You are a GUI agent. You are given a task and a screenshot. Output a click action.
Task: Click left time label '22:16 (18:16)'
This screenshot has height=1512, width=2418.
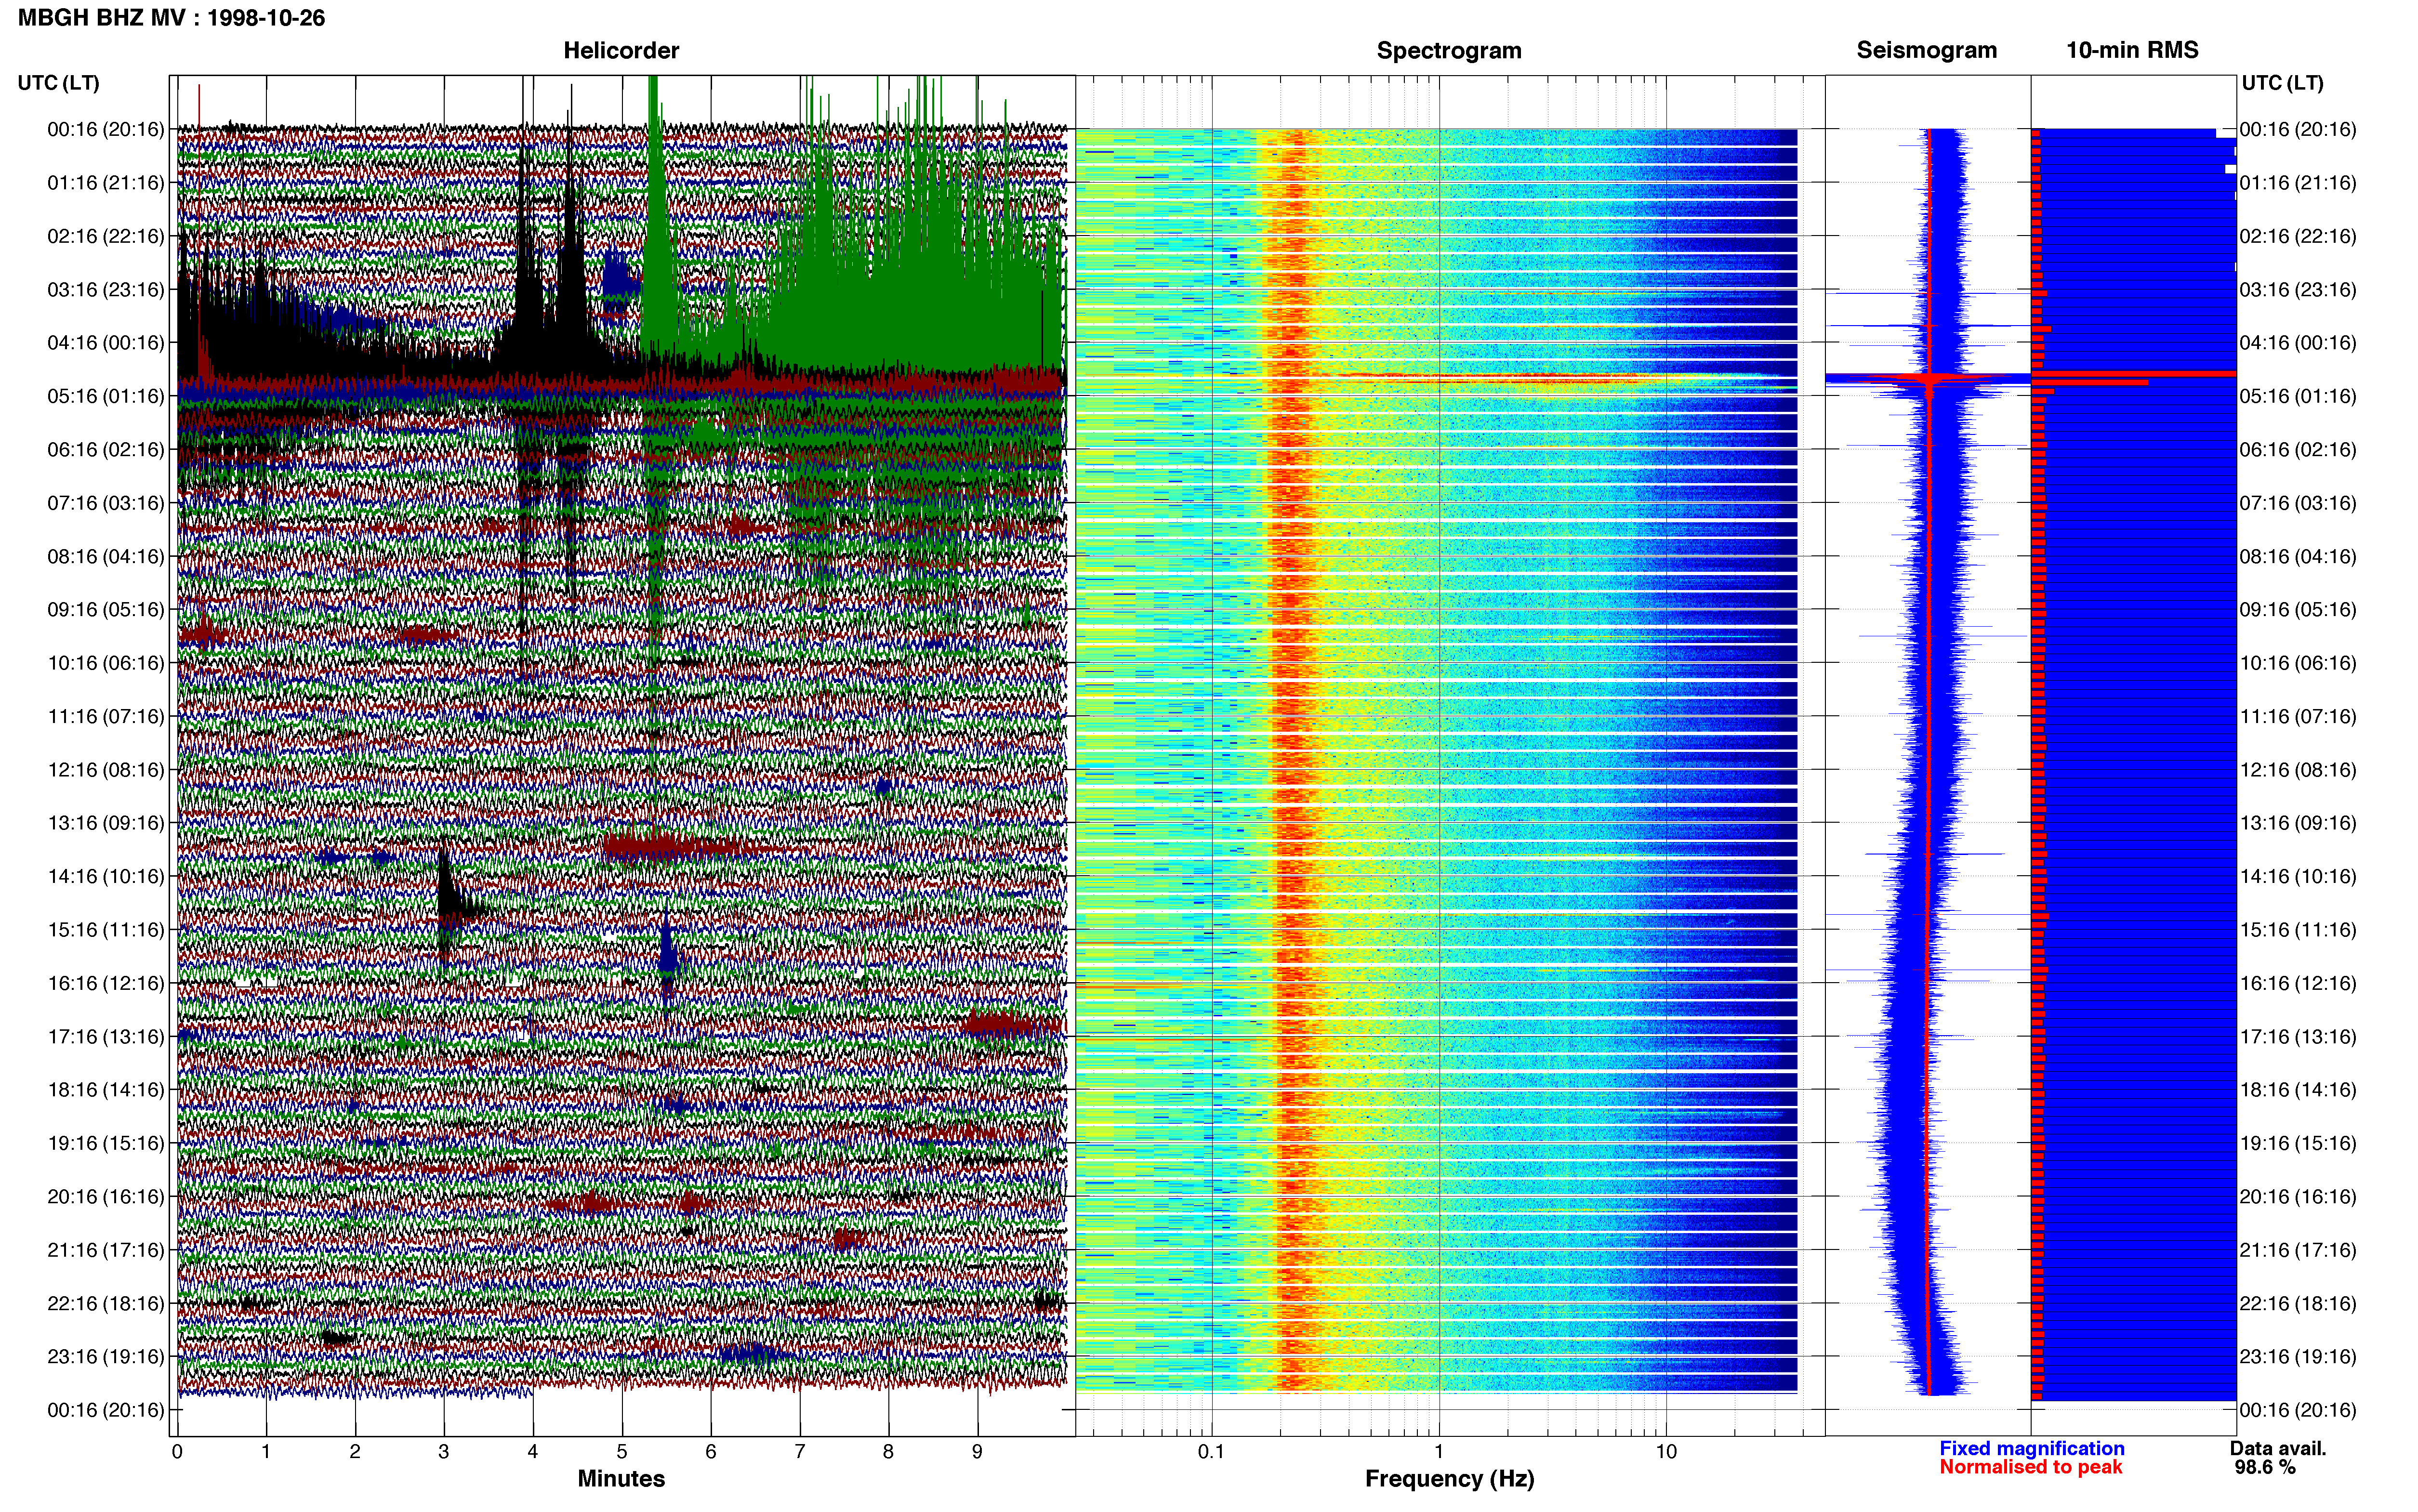tap(106, 1304)
